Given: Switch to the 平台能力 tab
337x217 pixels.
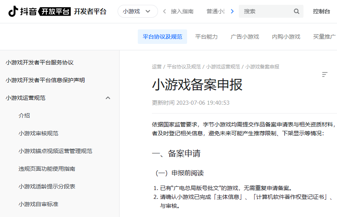Looking at the screenshot, I should point(206,37).
